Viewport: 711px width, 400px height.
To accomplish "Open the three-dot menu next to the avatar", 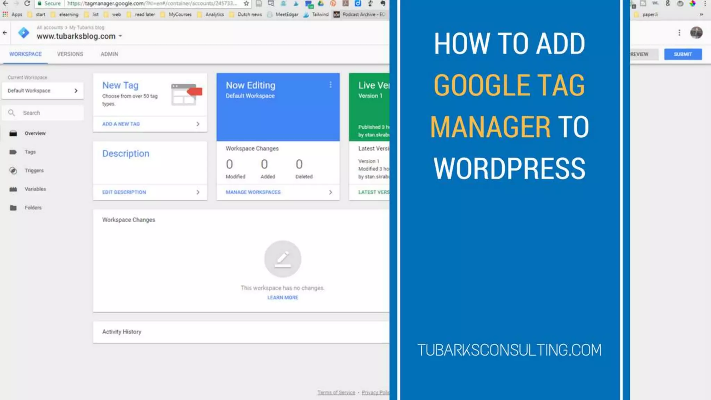I will 679,33.
